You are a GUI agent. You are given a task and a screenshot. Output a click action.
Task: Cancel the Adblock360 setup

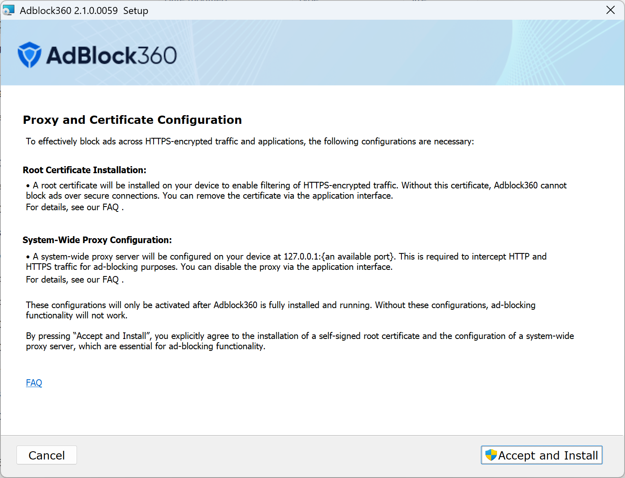[x=47, y=455]
